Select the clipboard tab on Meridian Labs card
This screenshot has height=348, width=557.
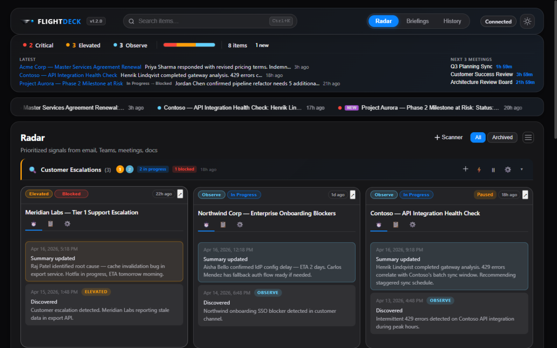[x=51, y=224]
